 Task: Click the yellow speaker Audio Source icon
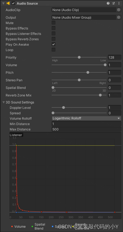tap(8, 3)
